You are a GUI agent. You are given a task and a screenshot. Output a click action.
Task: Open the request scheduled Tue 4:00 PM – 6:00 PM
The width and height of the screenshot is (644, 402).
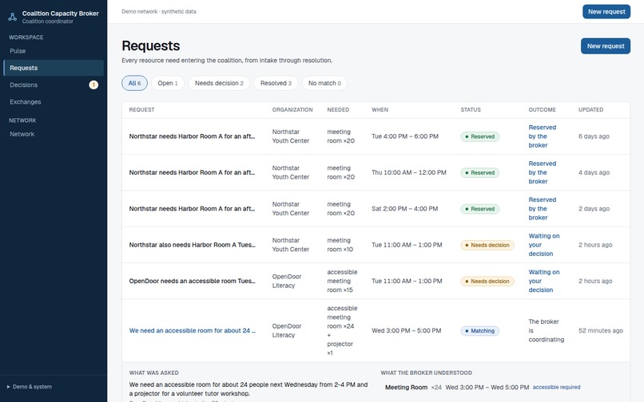click(376, 136)
